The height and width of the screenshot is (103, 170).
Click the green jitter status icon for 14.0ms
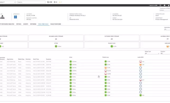click(70, 71)
